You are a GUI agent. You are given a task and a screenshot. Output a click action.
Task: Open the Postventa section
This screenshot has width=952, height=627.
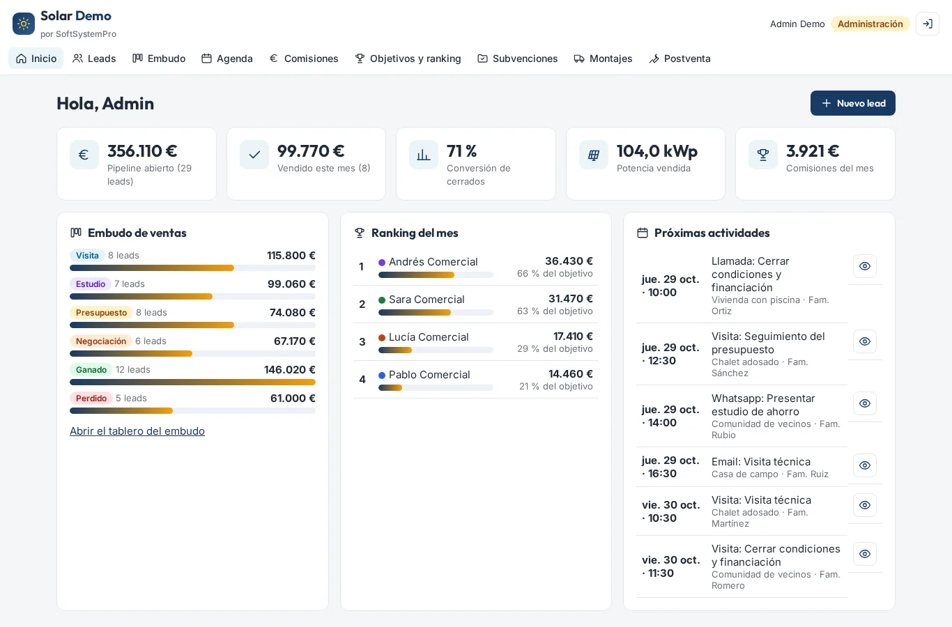coord(680,59)
